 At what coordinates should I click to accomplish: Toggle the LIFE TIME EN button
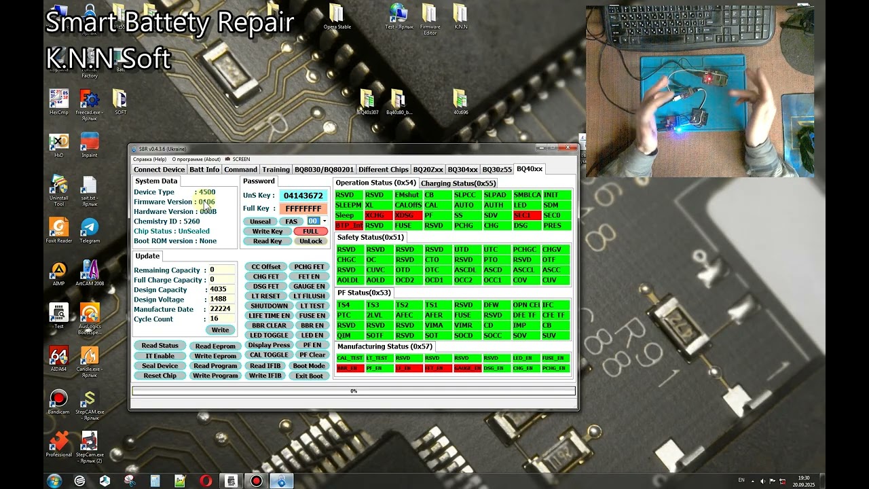pos(269,316)
